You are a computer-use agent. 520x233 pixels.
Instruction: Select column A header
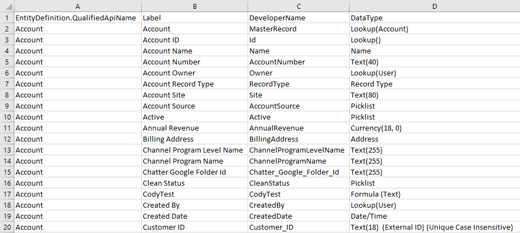(x=78, y=6)
